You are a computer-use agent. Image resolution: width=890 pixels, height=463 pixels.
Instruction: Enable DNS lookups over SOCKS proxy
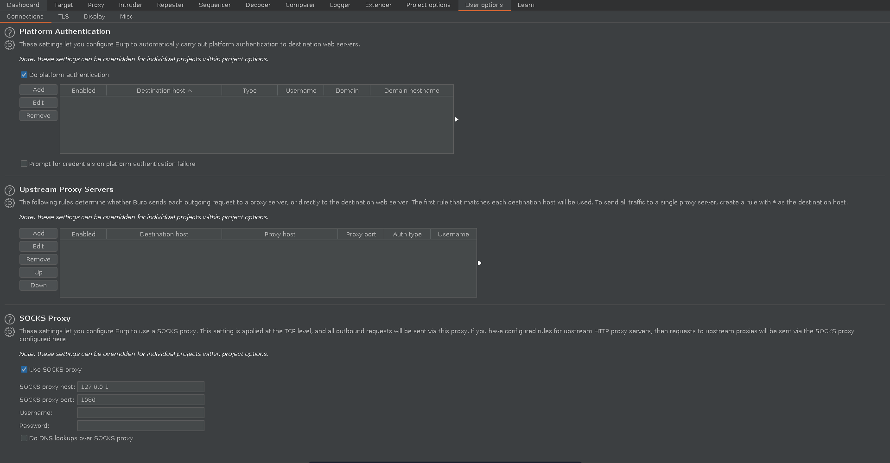pyautogui.click(x=24, y=438)
